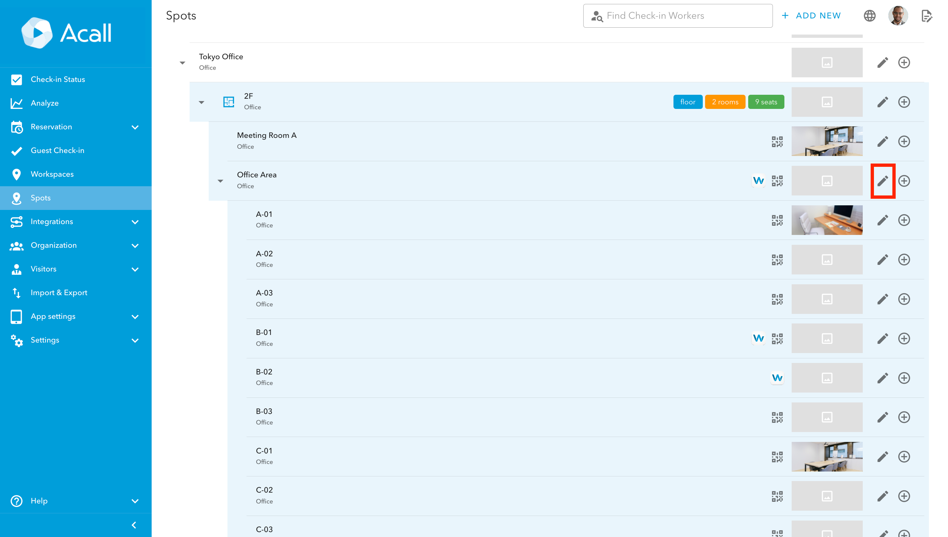948x537 pixels.
Task: Show QR code for seat A-01
Action: pos(777,220)
